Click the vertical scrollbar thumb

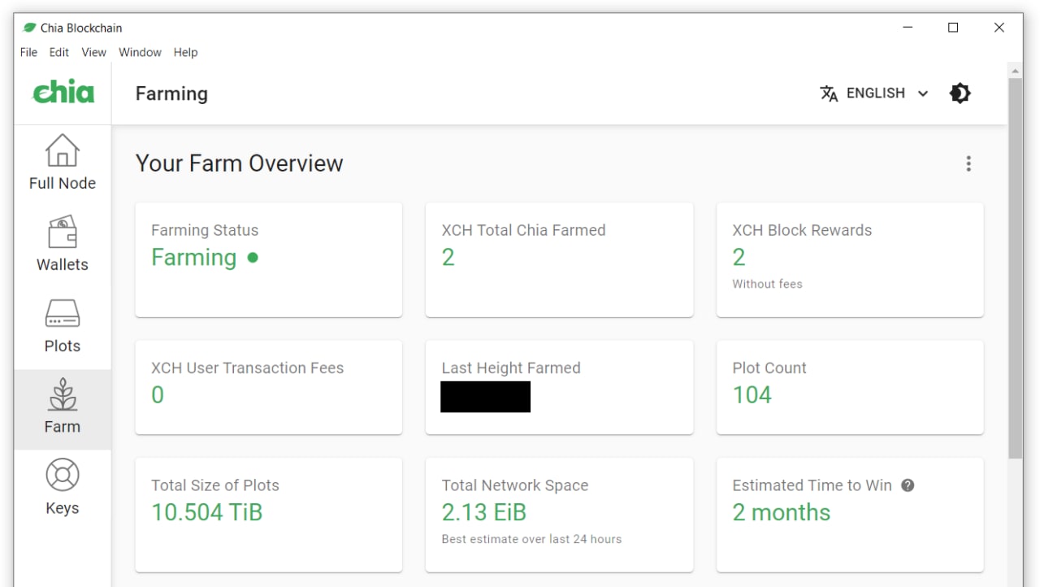click(1015, 268)
